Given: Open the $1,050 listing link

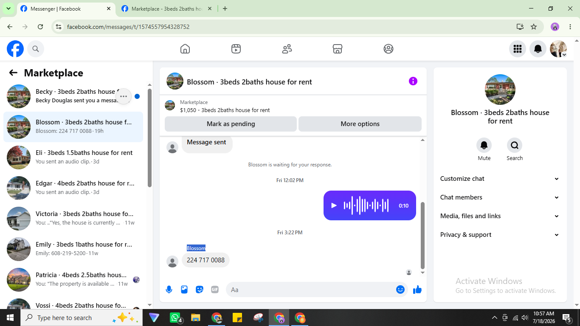Looking at the screenshot, I should coord(225,110).
